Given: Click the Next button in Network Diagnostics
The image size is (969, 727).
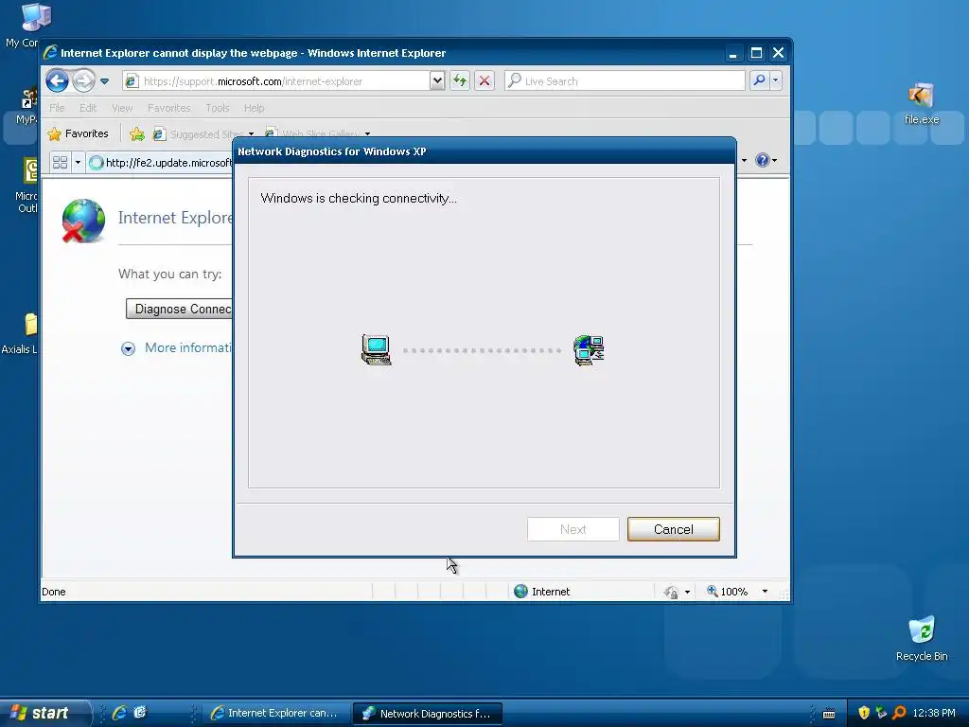Looking at the screenshot, I should pos(573,529).
